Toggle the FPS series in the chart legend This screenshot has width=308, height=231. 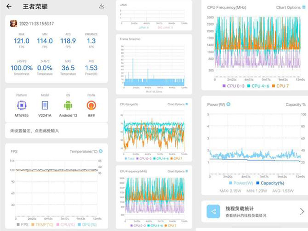click(23, 224)
